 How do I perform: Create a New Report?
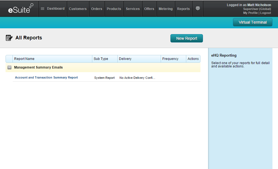(x=187, y=39)
